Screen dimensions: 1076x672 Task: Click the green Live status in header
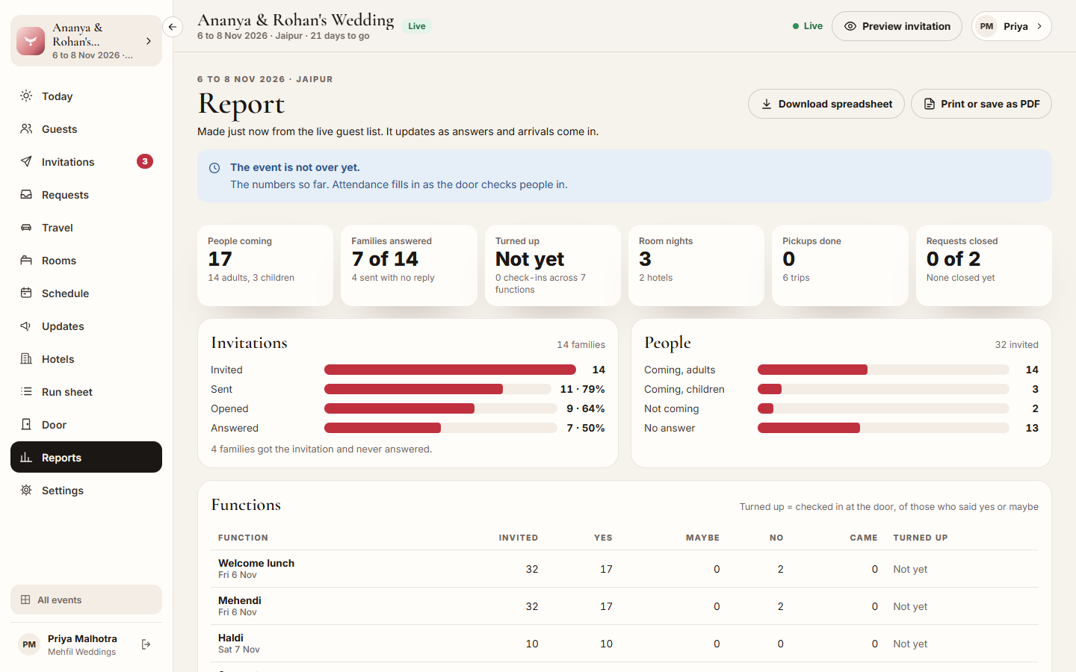808,26
